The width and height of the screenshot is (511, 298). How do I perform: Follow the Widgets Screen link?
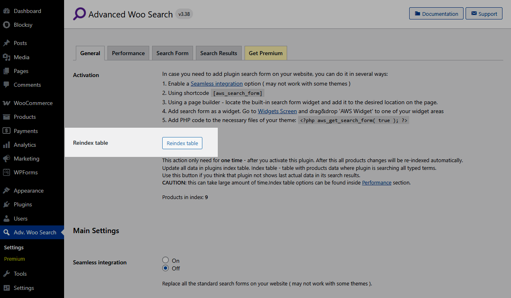coord(277,111)
